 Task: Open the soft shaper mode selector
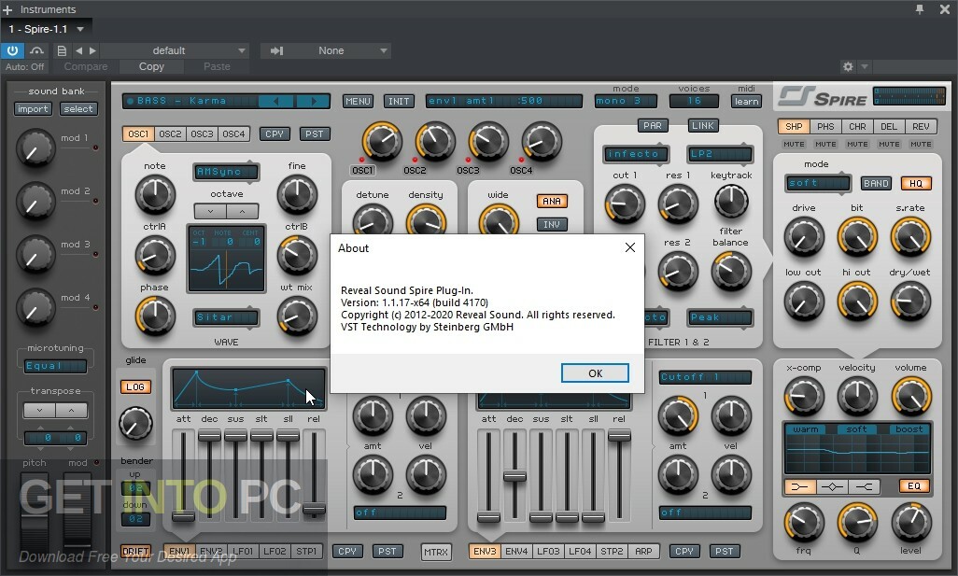(818, 183)
